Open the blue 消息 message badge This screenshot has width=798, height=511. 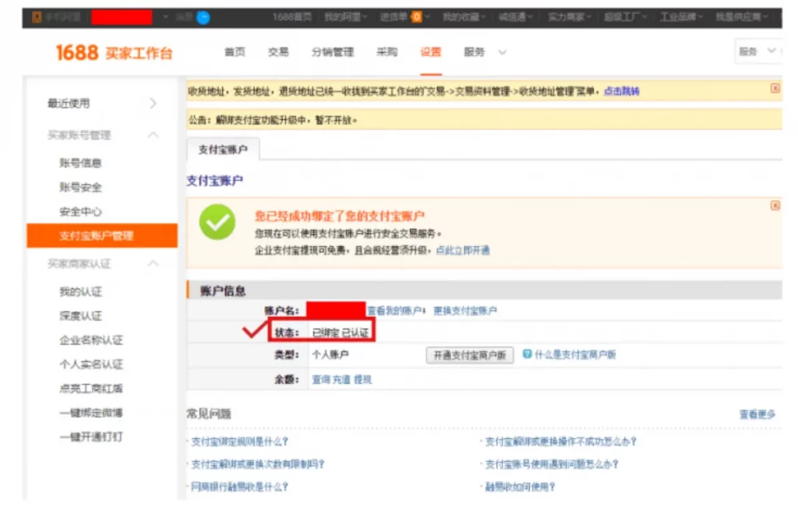coord(203,18)
